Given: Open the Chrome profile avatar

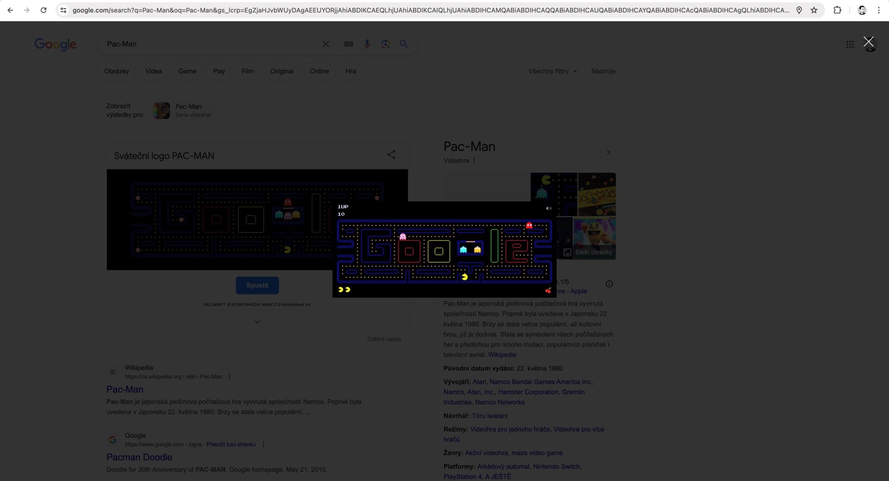Looking at the screenshot, I should click(862, 10).
